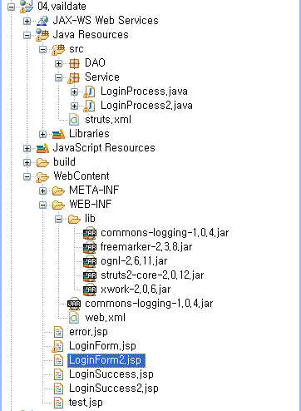Expand the META-INF folder
Viewport: 301px width, 411px height.
pos(42,191)
